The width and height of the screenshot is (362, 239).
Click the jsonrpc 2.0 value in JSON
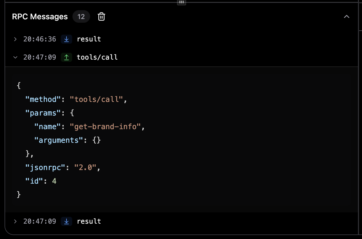87,167
